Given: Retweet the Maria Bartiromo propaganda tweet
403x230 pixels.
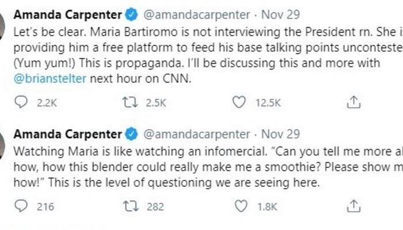Looking at the screenshot, I should tap(130, 102).
